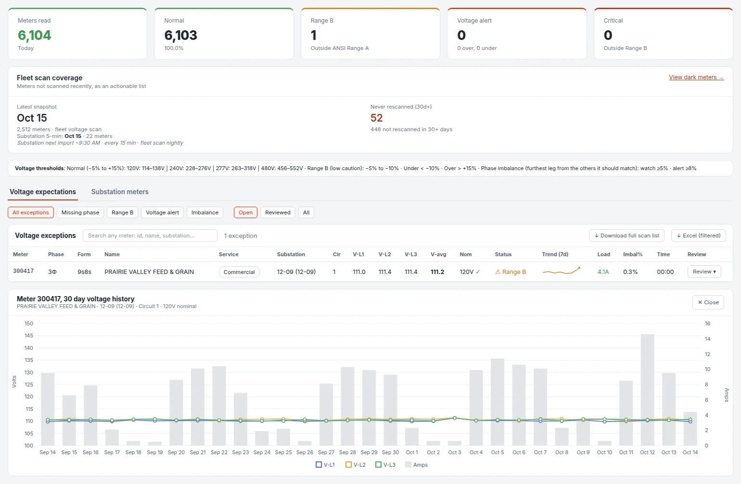
Task: Select the Meters read summary card
Action: 77,34
